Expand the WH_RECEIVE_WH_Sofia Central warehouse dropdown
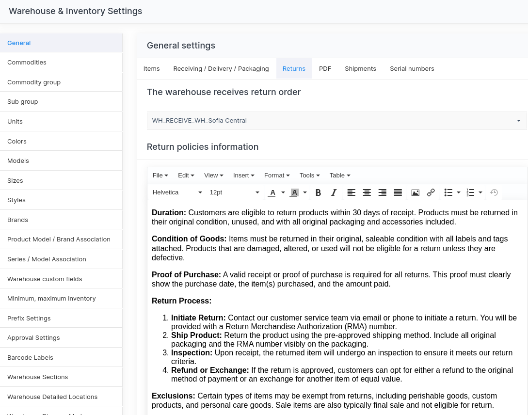The width and height of the screenshot is (528, 415). click(x=336, y=121)
